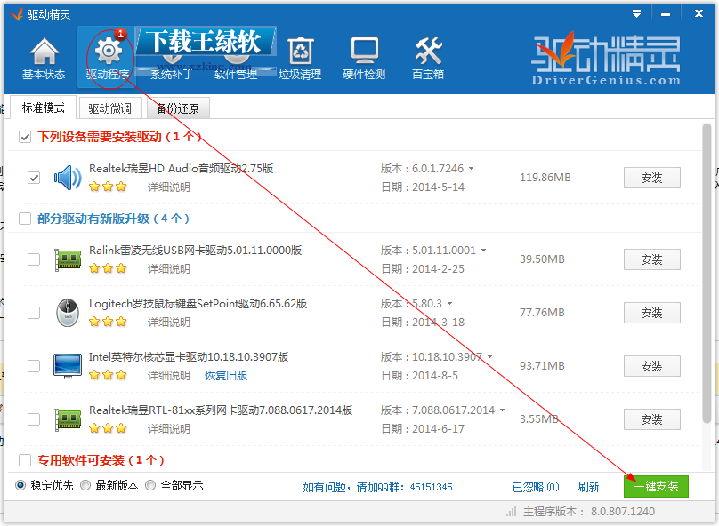Image resolution: width=719 pixels, height=526 pixels.
Task: Open the 基本状态 home icon
Action: 44,52
